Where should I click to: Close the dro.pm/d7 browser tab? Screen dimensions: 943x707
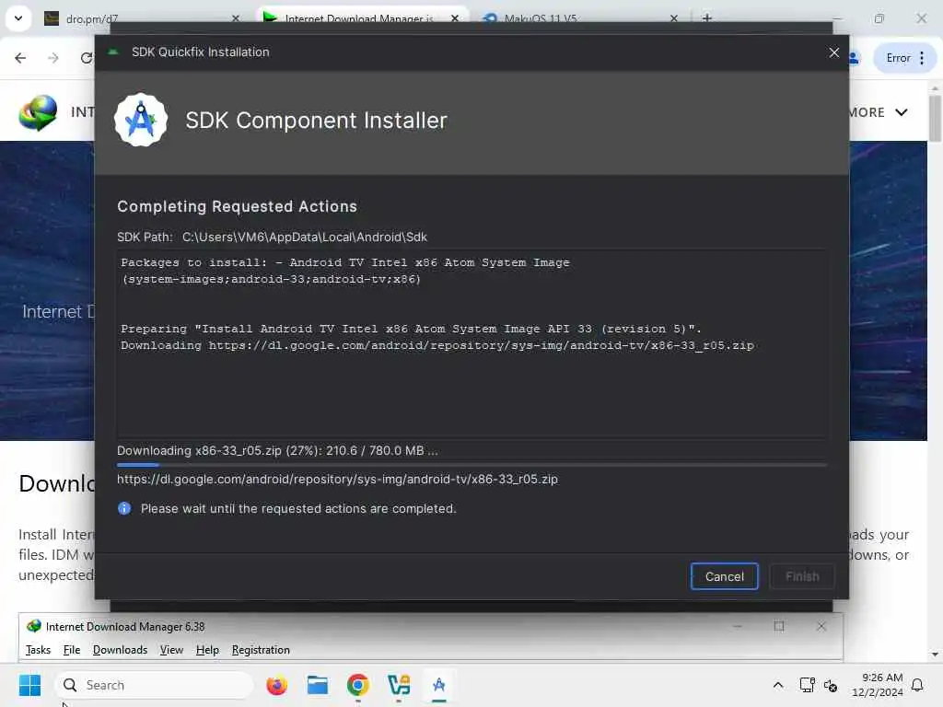point(235,18)
